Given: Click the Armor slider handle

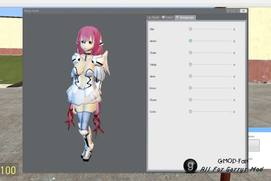Looking at the screenshot, I should click(190, 41).
